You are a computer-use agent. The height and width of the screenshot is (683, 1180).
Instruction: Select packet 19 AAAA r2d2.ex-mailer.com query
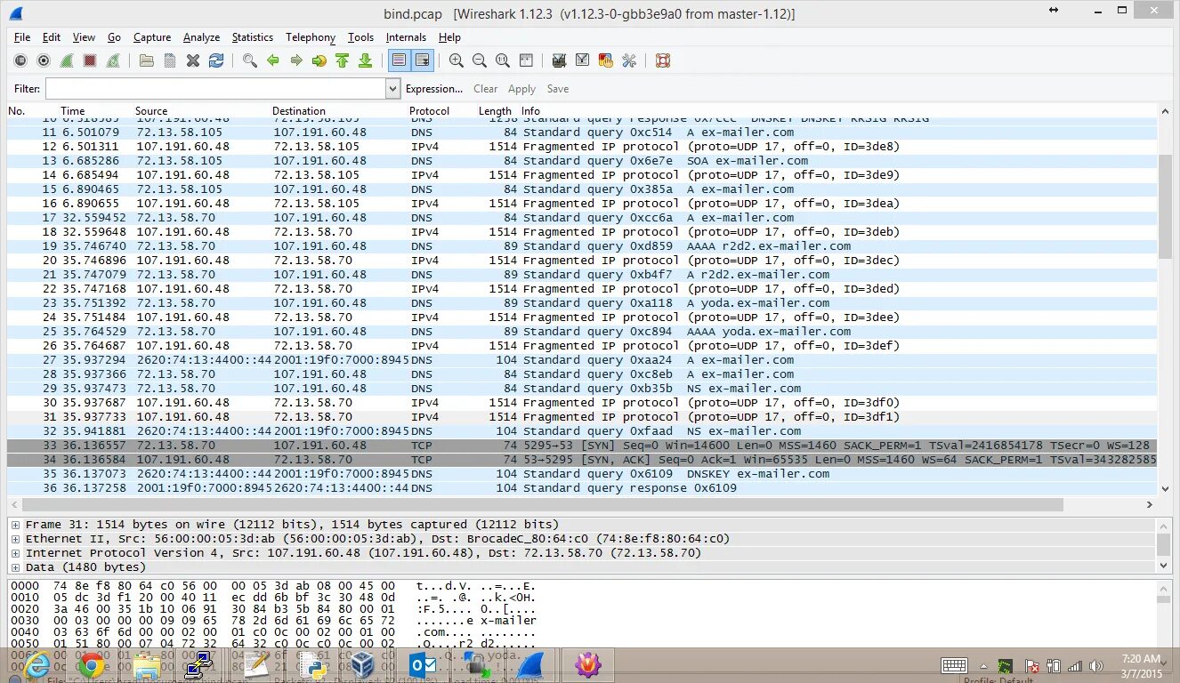point(582,246)
